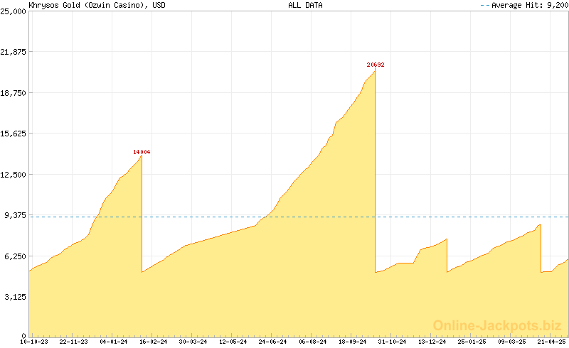The height and width of the screenshot is (348, 569).
Task: Click the 14004 peak value label
Action: (x=142, y=152)
